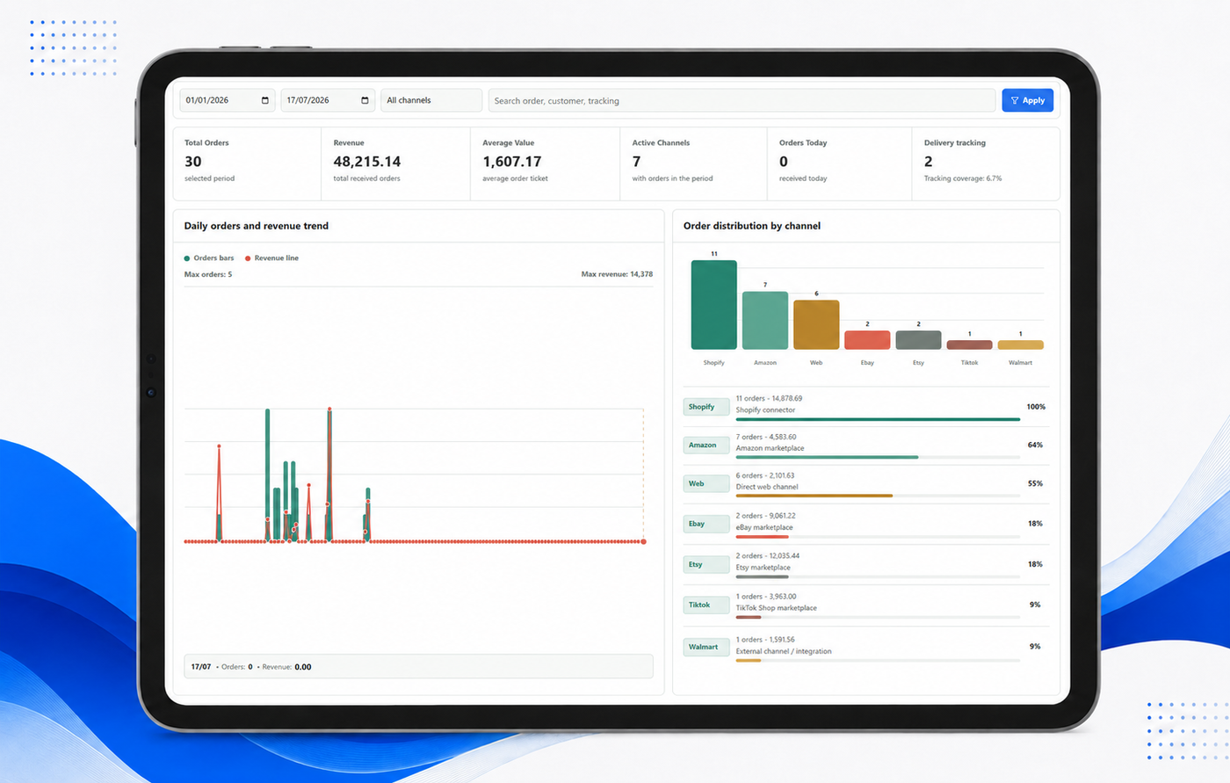Click the Shopify bar in channel chart
This screenshot has width=1230, height=783.
point(713,305)
